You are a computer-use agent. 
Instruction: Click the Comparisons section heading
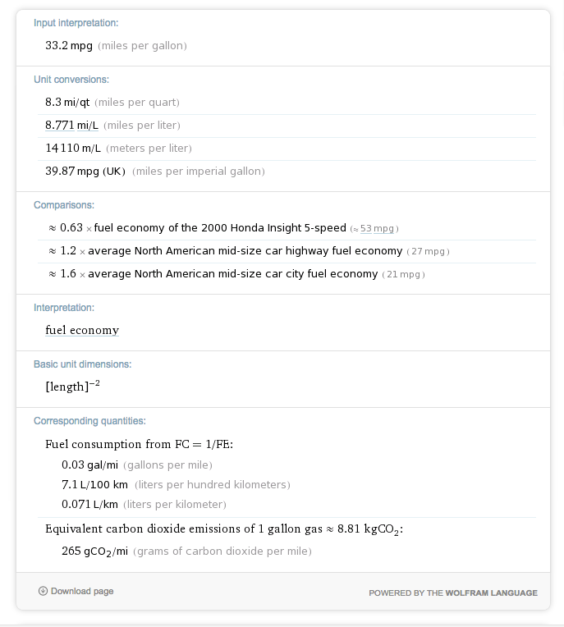64,205
